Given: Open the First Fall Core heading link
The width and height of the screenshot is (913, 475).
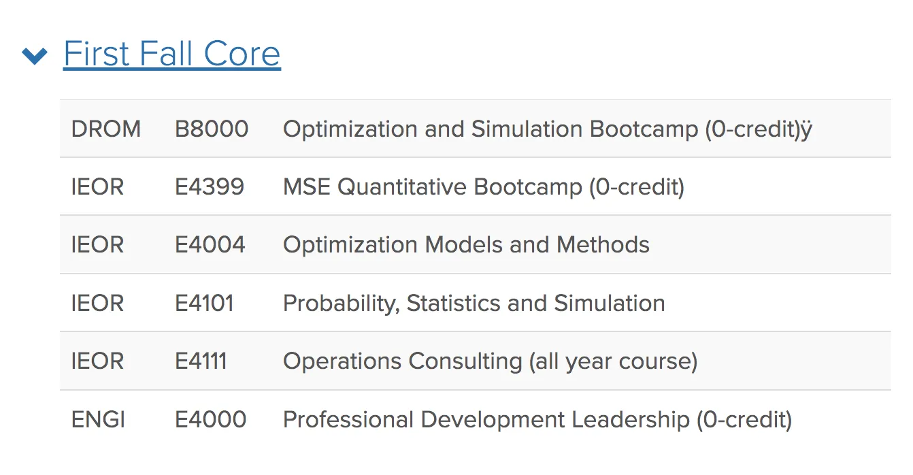Looking at the screenshot, I should 171,54.
